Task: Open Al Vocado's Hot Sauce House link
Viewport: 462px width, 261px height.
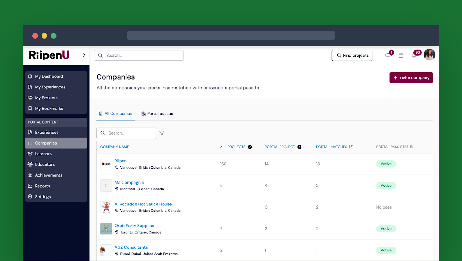Action: pyautogui.click(x=143, y=204)
